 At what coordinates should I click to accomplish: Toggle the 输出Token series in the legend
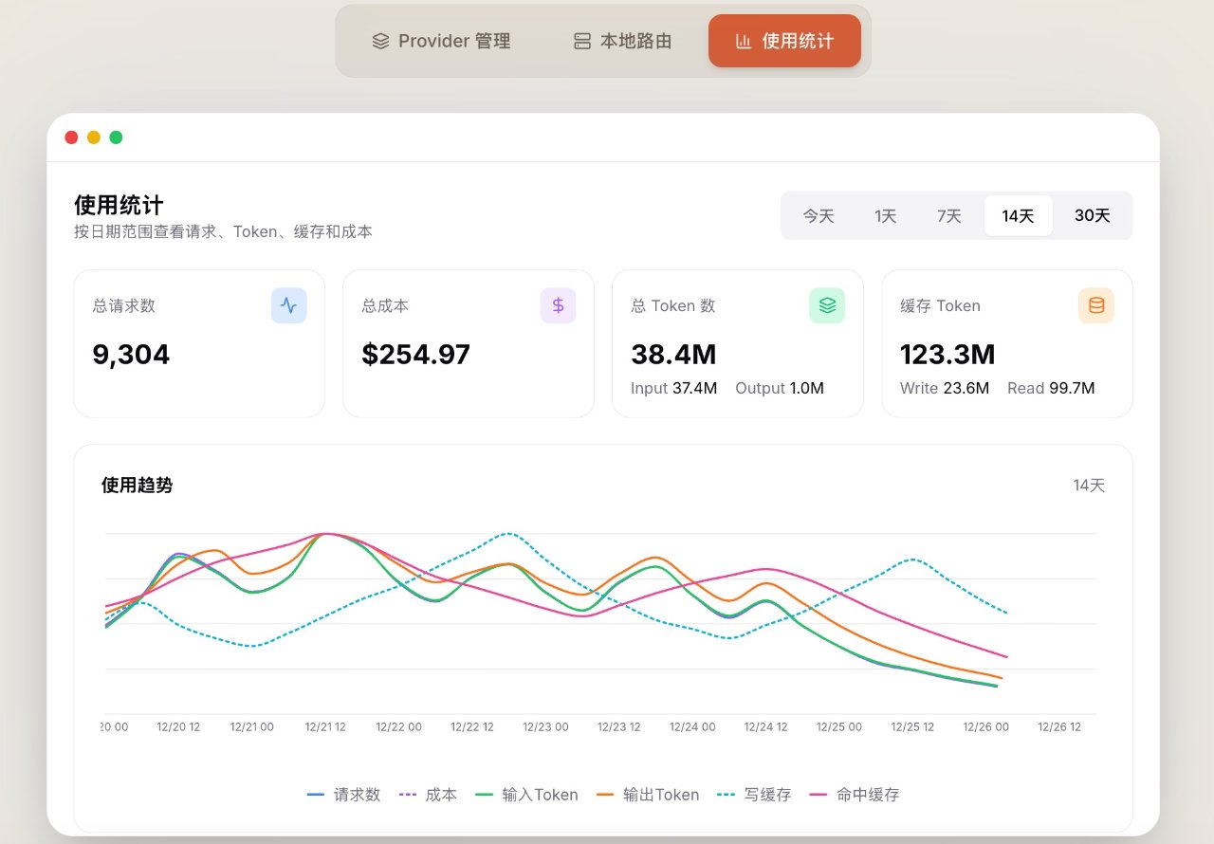[649, 795]
